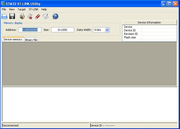Close the ST-LINK Utility window
Screen dimensions: 180x129
coord(175,4)
